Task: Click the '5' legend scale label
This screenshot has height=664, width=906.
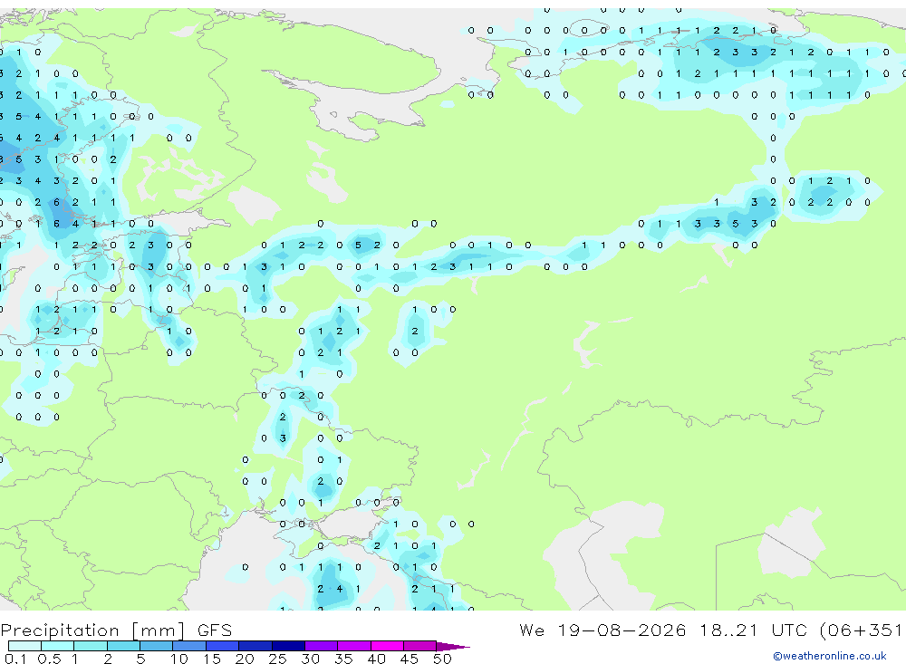Action: point(140,659)
